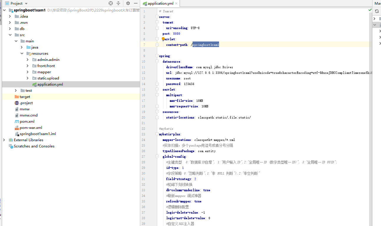Click the mvnw file icon
Screen dimensions: 381x226
pyautogui.click(x=17, y=109)
